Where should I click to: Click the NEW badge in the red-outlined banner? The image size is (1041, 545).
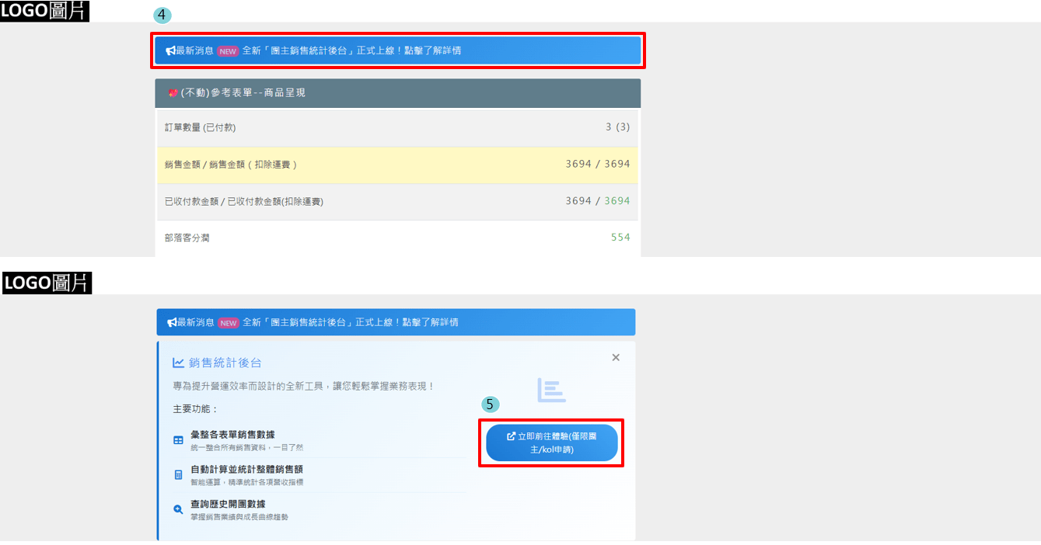(227, 51)
